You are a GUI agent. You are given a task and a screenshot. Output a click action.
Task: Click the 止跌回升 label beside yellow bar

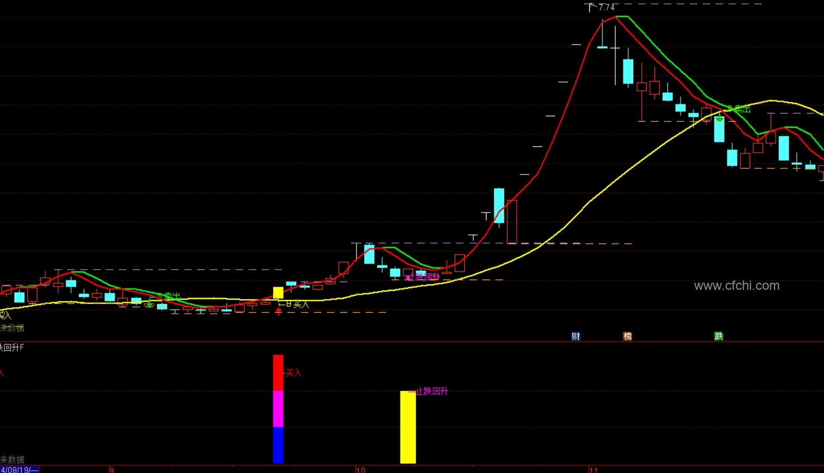tap(432, 391)
